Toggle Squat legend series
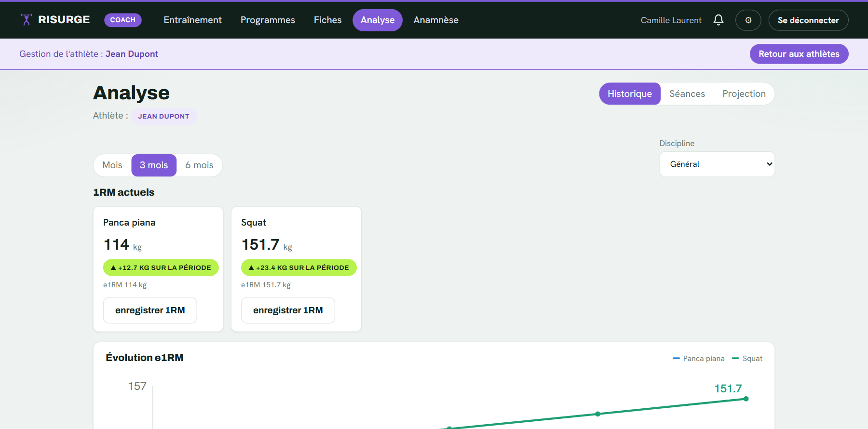 point(747,359)
